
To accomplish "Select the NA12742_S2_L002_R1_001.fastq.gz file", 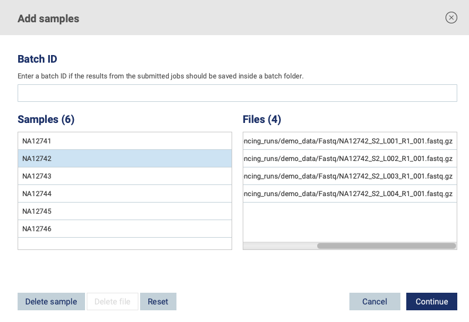I will 349,159.
